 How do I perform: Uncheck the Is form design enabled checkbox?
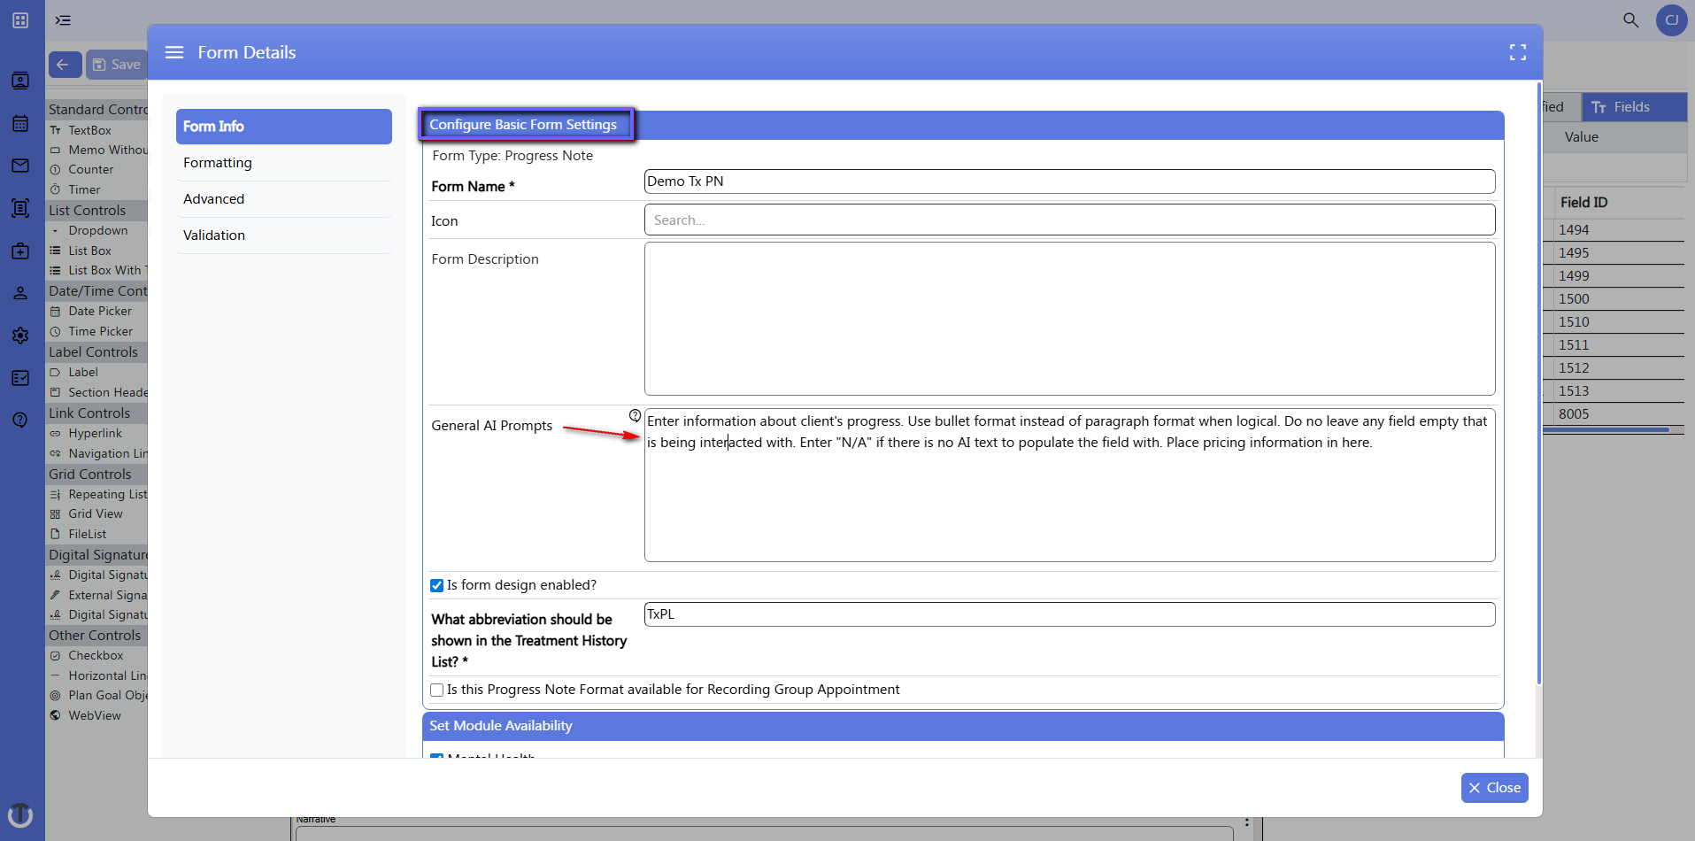pyautogui.click(x=437, y=585)
